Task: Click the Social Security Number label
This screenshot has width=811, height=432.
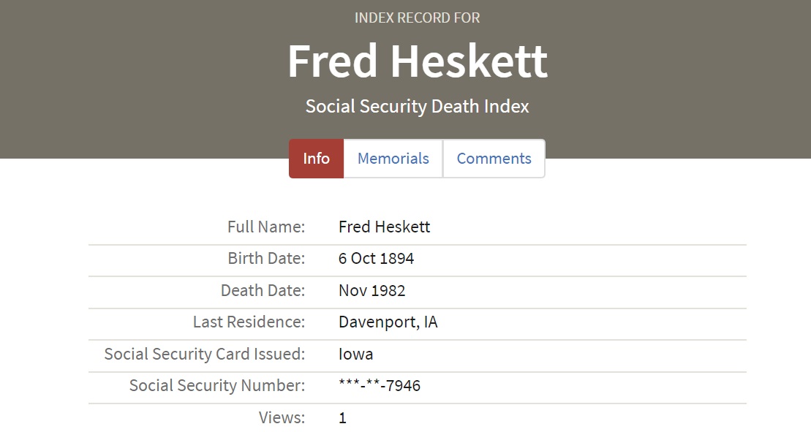Action: (x=216, y=385)
